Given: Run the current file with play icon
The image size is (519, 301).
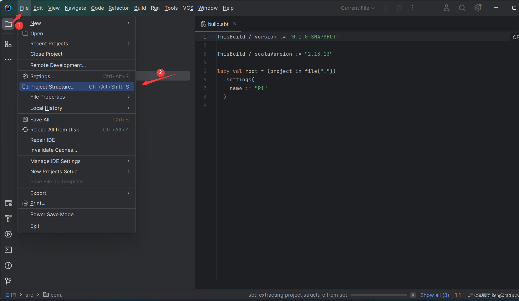Looking at the screenshot, I should point(386,8).
